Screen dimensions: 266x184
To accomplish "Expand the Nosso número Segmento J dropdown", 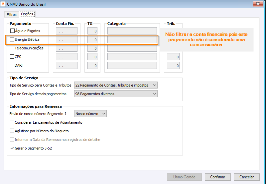I will pyautogui.click(x=90, y=114).
